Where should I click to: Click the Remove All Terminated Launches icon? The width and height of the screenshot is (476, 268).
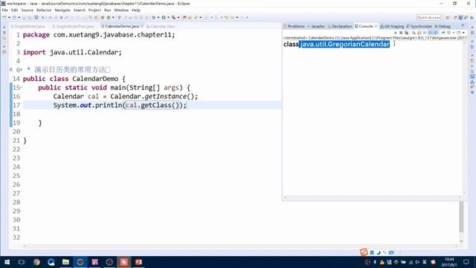point(407,33)
